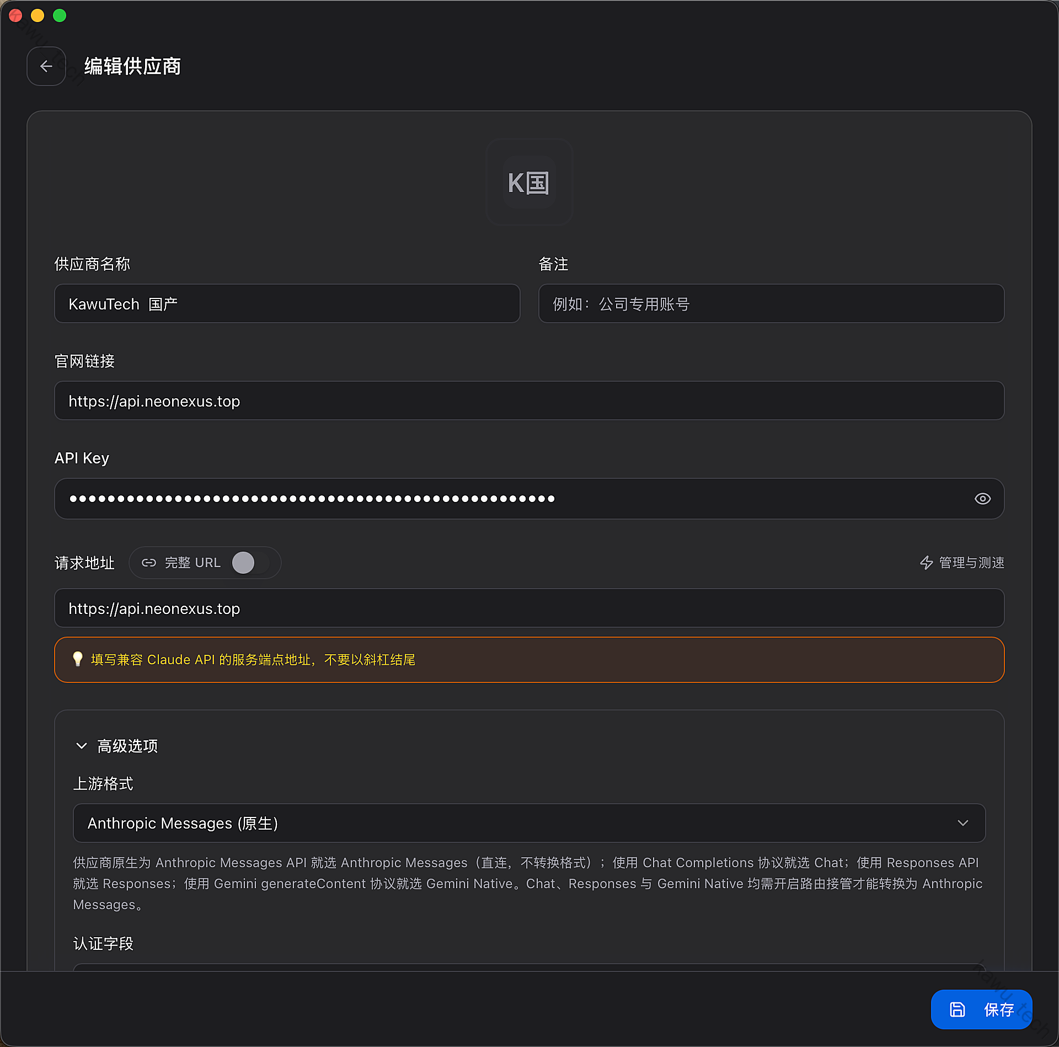This screenshot has height=1047, width=1059.
Task: Click the 保存 button
Action: (981, 1009)
